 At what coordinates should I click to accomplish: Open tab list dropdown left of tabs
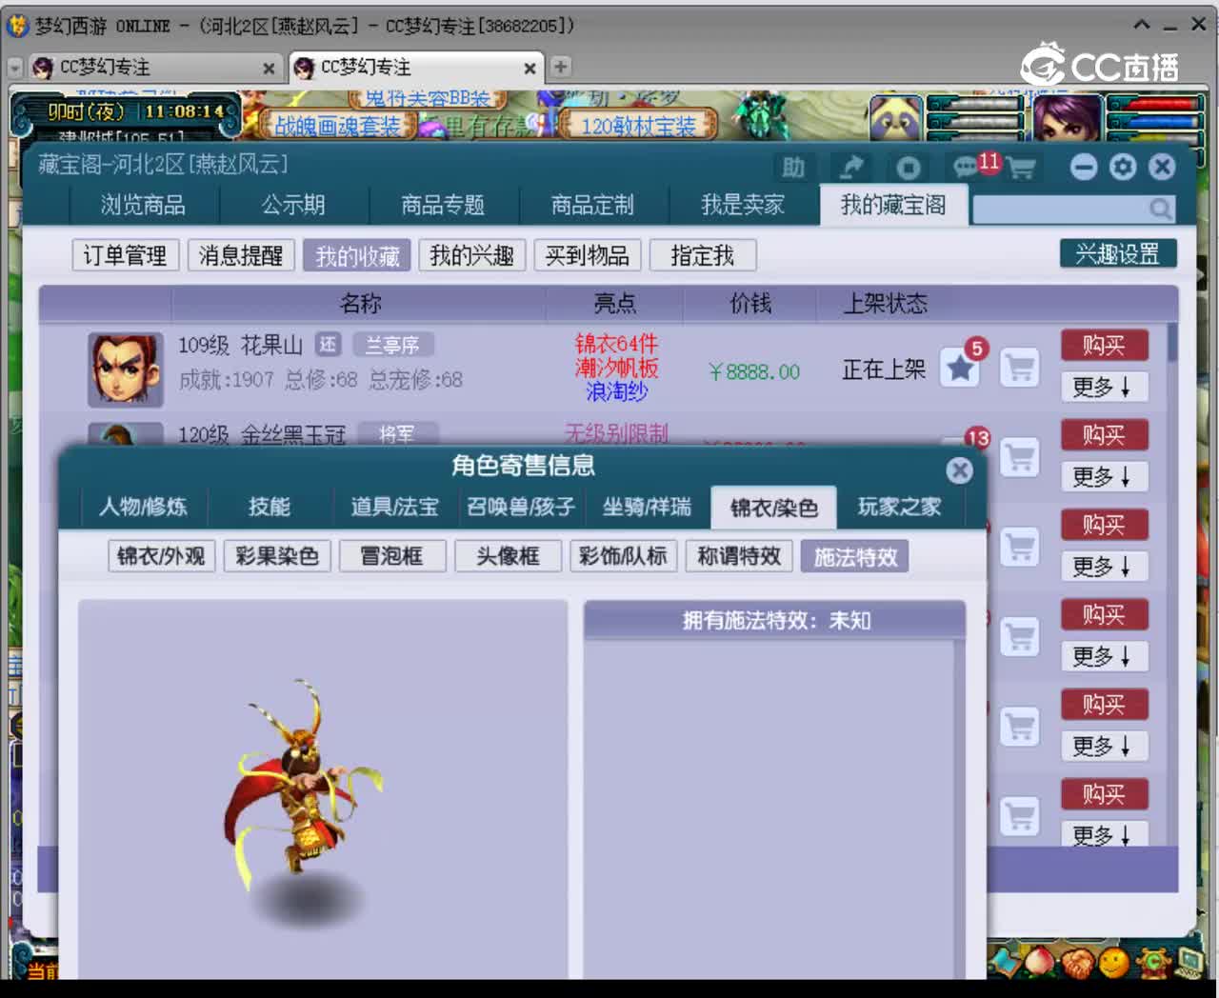15,68
